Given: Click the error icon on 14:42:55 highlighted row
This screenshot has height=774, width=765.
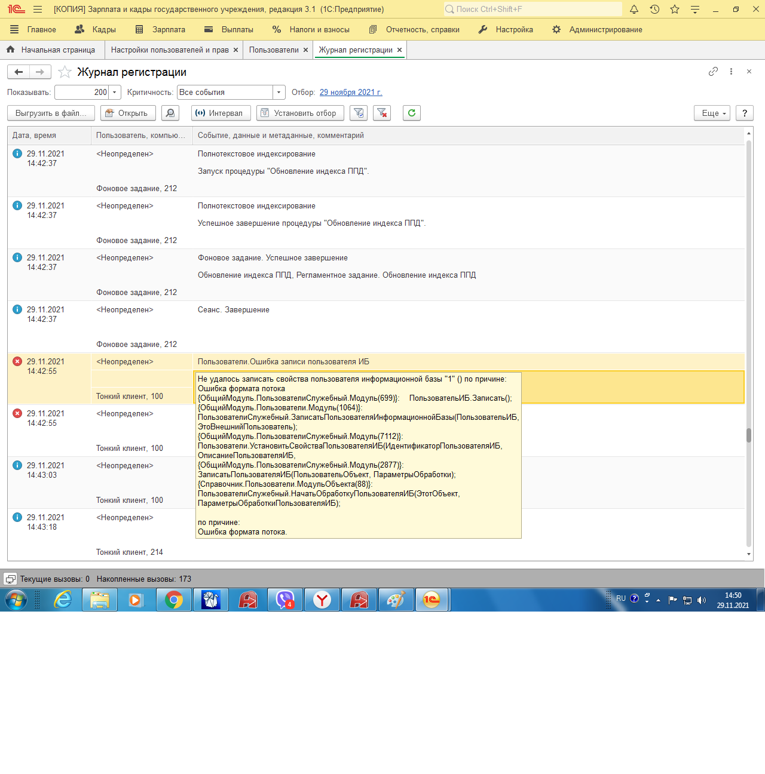Looking at the screenshot, I should click(x=17, y=361).
